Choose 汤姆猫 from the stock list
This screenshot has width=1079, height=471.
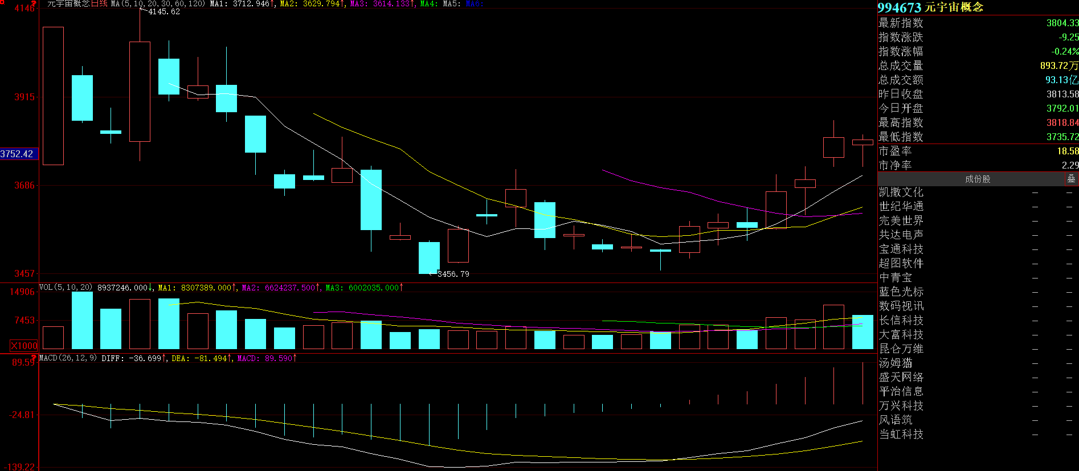[x=896, y=363]
